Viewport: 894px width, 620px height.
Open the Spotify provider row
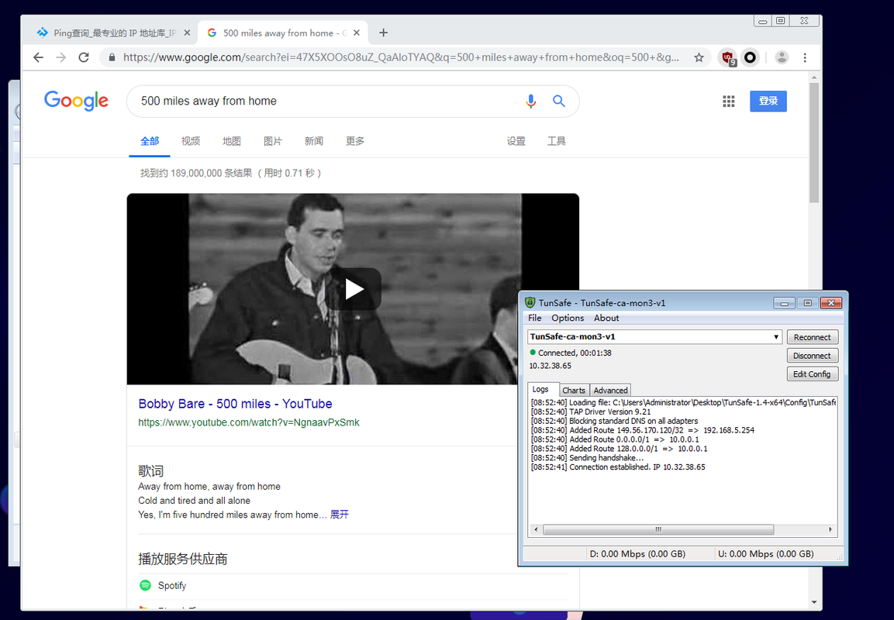[353, 586]
